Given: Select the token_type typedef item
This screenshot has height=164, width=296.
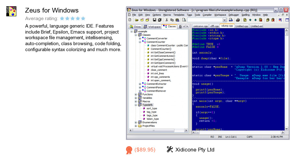Looking at the screenshot, I should [x=153, y=119].
